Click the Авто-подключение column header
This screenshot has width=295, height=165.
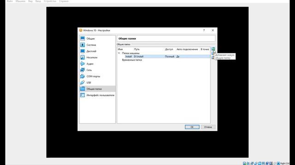pyautogui.click(x=188, y=49)
